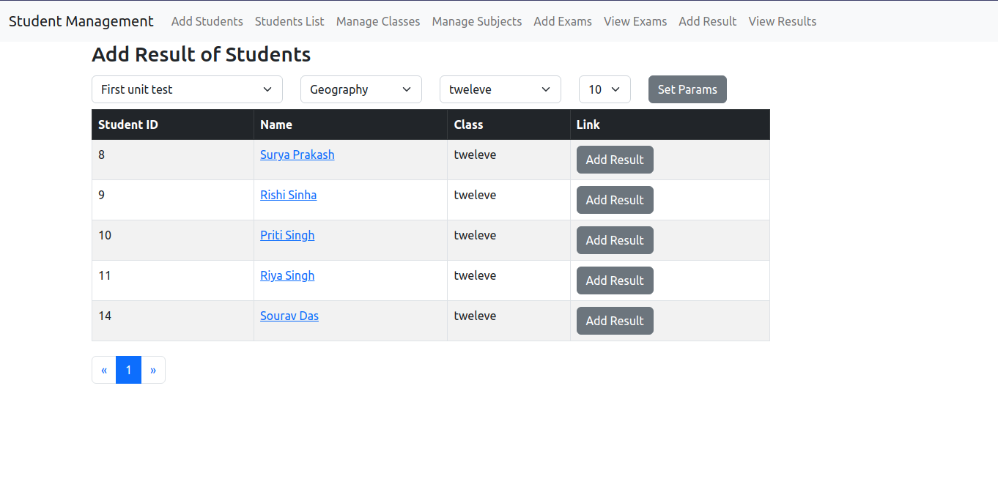The width and height of the screenshot is (998, 487).
Task: Open the exam selection dropdown showing First unit test
Action: pos(186,89)
